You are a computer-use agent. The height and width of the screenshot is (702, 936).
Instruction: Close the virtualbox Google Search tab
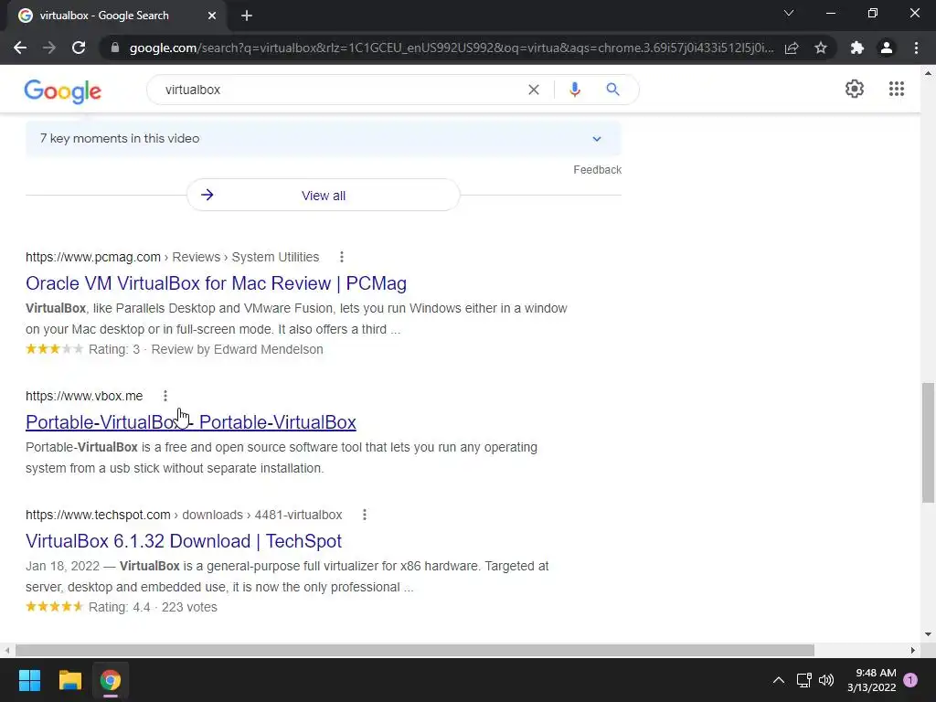tap(212, 16)
